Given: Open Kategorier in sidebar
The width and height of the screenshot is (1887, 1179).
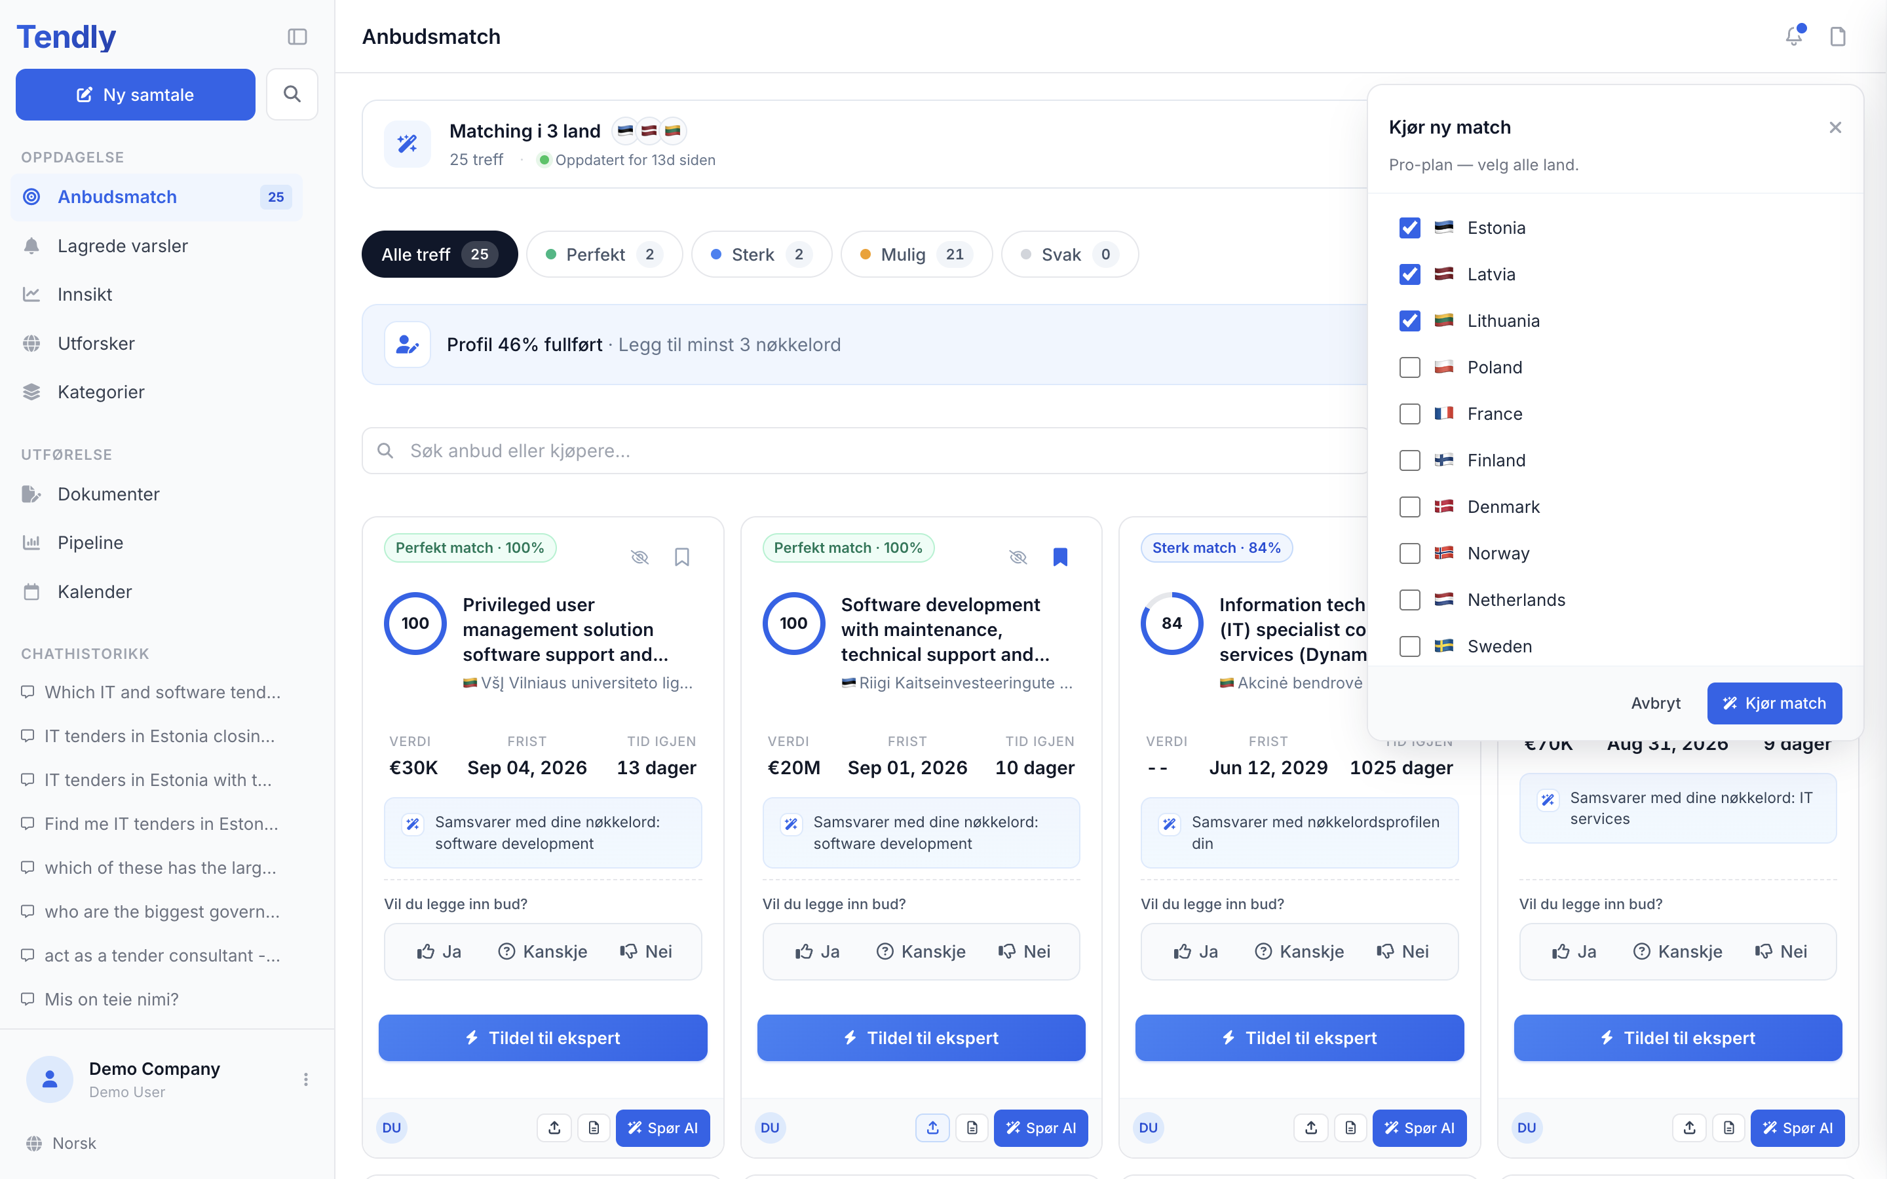Looking at the screenshot, I should coord(157,392).
